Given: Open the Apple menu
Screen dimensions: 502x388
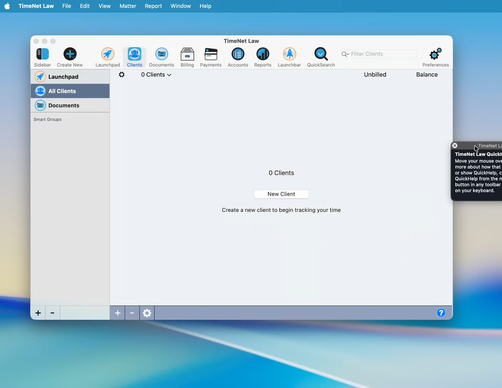Looking at the screenshot, I should 7,6.
